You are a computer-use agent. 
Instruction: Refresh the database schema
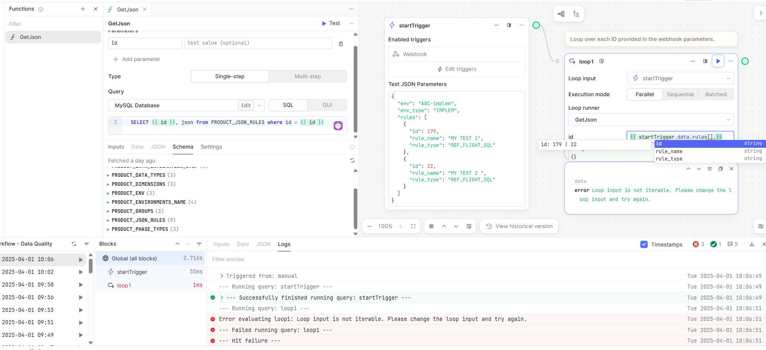pyautogui.click(x=352, y=160)
